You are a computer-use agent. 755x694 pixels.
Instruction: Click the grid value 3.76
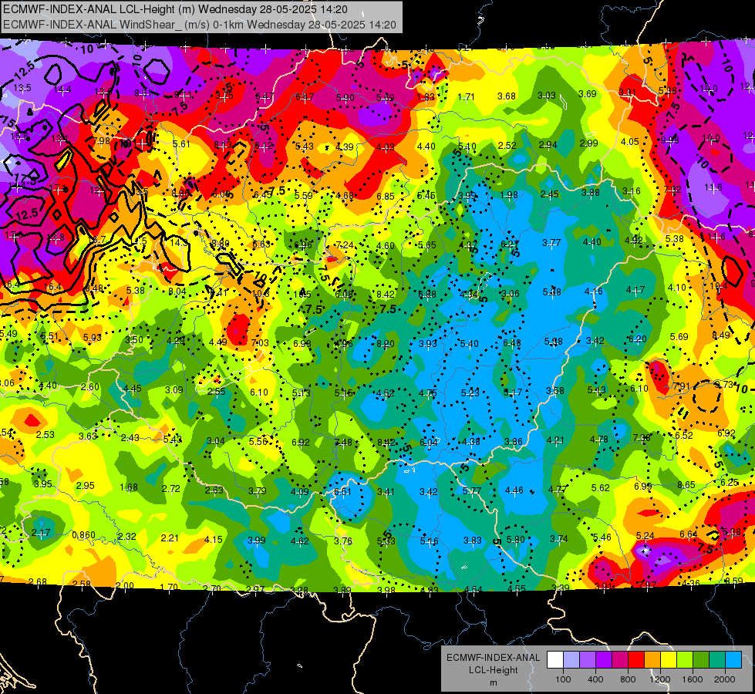[343, 541]
